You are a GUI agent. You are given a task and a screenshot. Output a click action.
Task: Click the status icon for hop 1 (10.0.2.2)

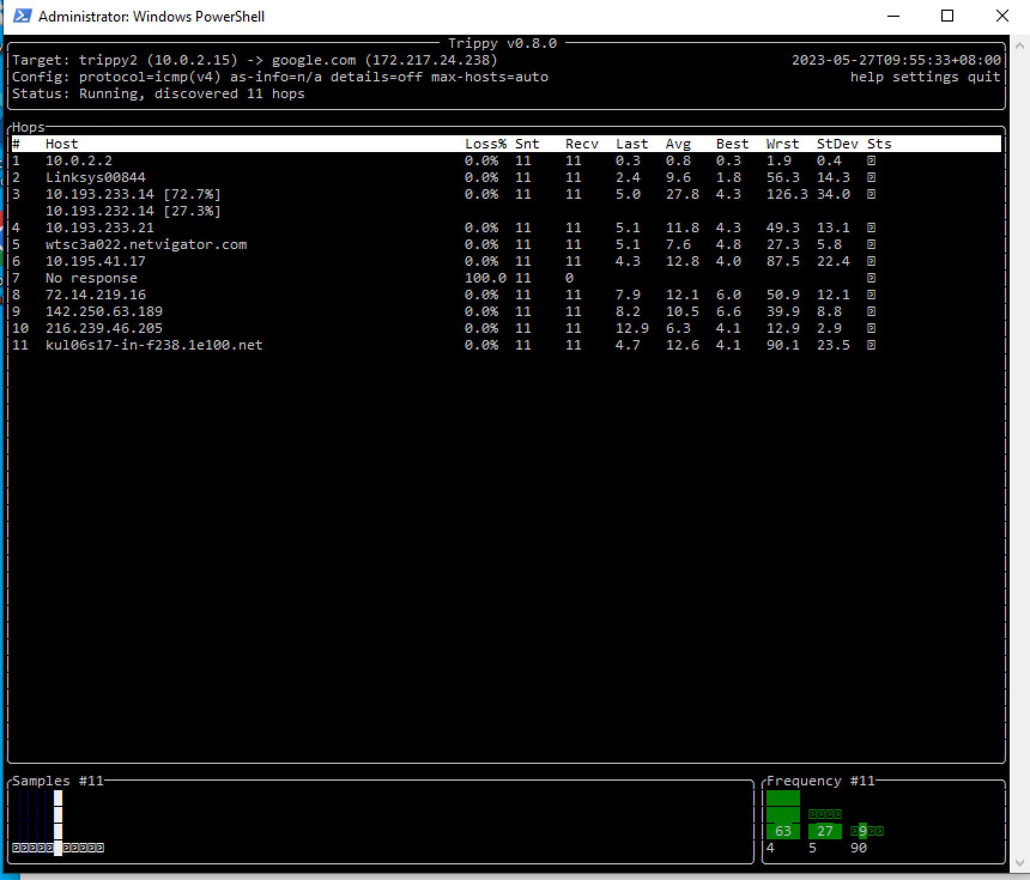(x=871, y=160)
